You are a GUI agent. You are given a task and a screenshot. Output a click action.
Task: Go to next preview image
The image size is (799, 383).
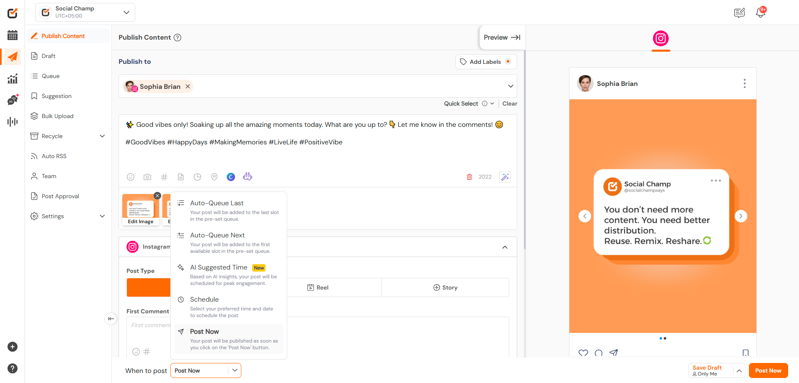pyautogui.click(x=741, y=216)
